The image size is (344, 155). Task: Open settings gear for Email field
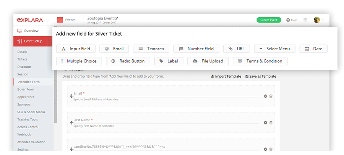point(266,96)
